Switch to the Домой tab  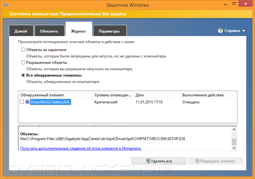[21, 31]
